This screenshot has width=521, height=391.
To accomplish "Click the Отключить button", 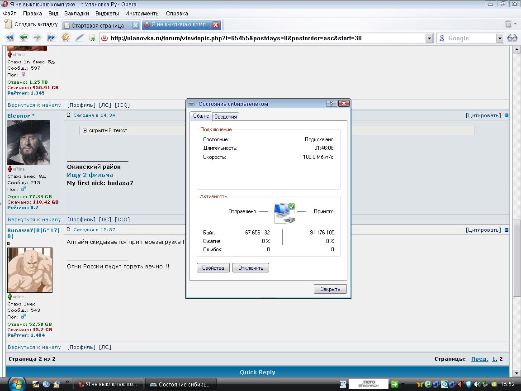I will 251,268.
